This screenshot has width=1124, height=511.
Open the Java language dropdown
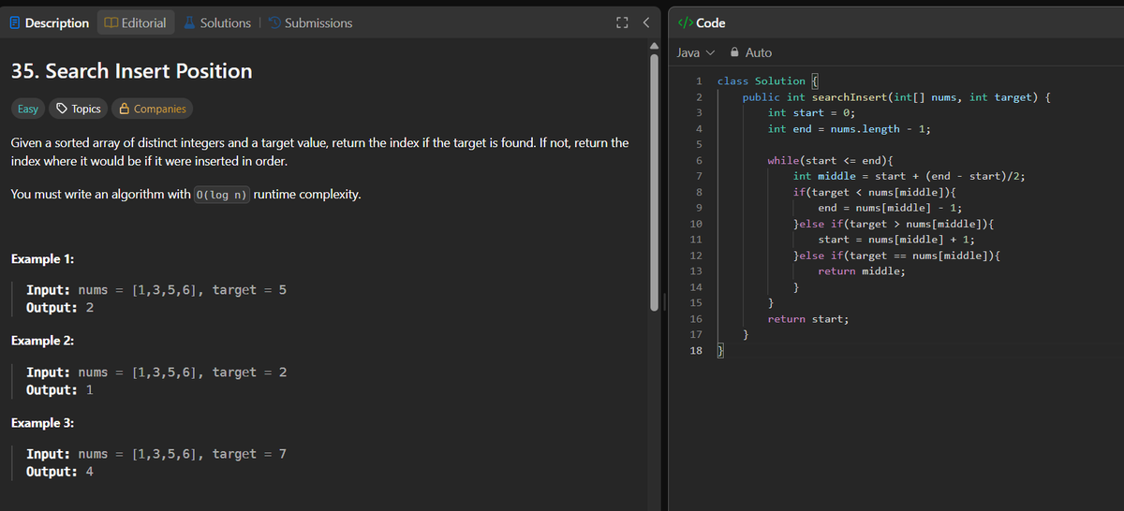[x=696, y=52]
